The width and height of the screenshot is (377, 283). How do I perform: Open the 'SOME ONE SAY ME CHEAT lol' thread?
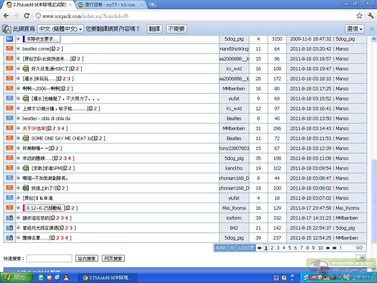click(x=61, y=138)
